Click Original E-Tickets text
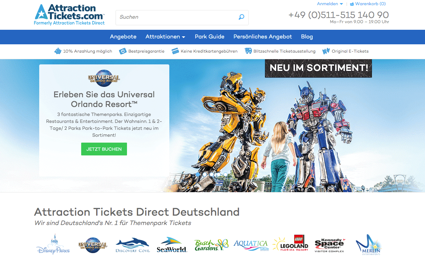This screenshot has width=425, height=261. pyautogui.click(x=350, y=51)
